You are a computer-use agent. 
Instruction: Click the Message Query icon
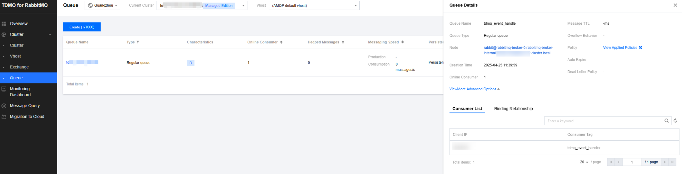coord(4,106)
